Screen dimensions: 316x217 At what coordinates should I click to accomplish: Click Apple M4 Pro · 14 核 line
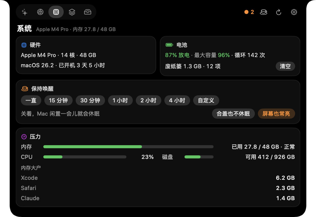(x=58, y=55)
